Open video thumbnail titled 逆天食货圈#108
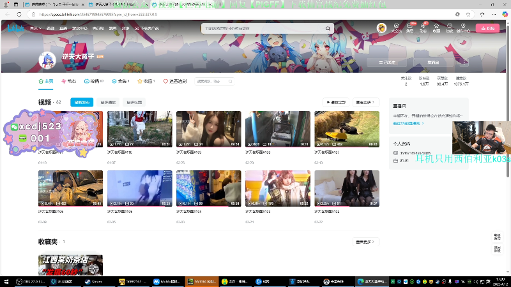The image size is (511, 287). [x=278, y=129]
